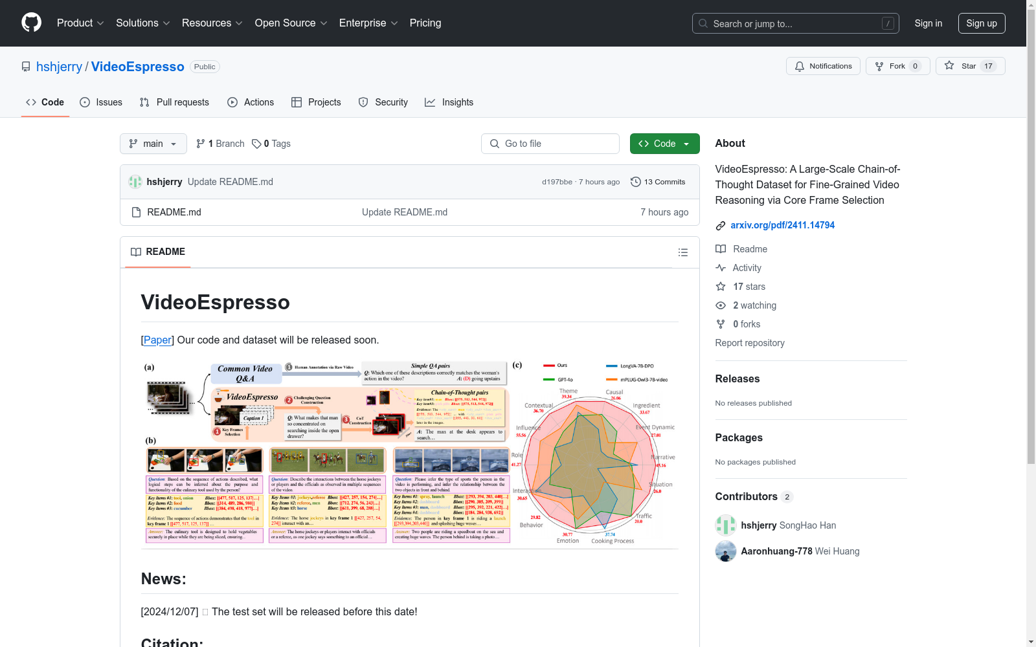Open the main branch selector dropdown

pos(153,144)
